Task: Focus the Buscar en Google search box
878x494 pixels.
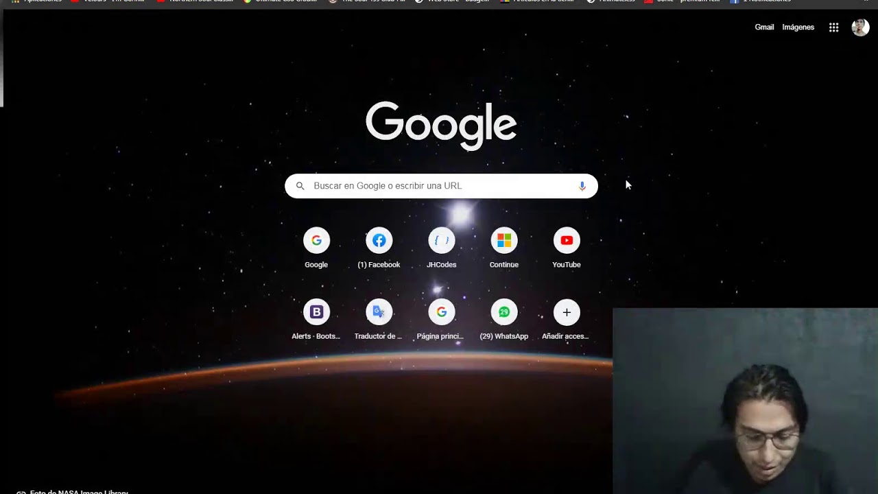Action: 439,186
